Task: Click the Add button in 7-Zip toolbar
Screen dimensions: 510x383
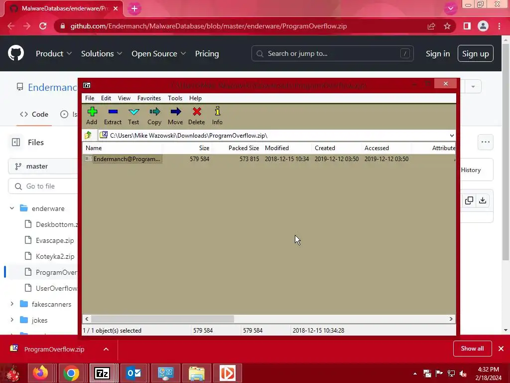Action: [x=92, y=116]
